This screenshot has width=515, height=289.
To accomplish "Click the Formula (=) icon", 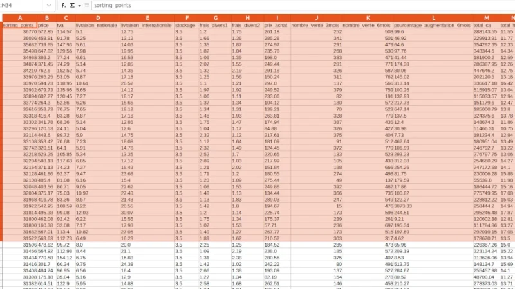I will click(87, 5).
